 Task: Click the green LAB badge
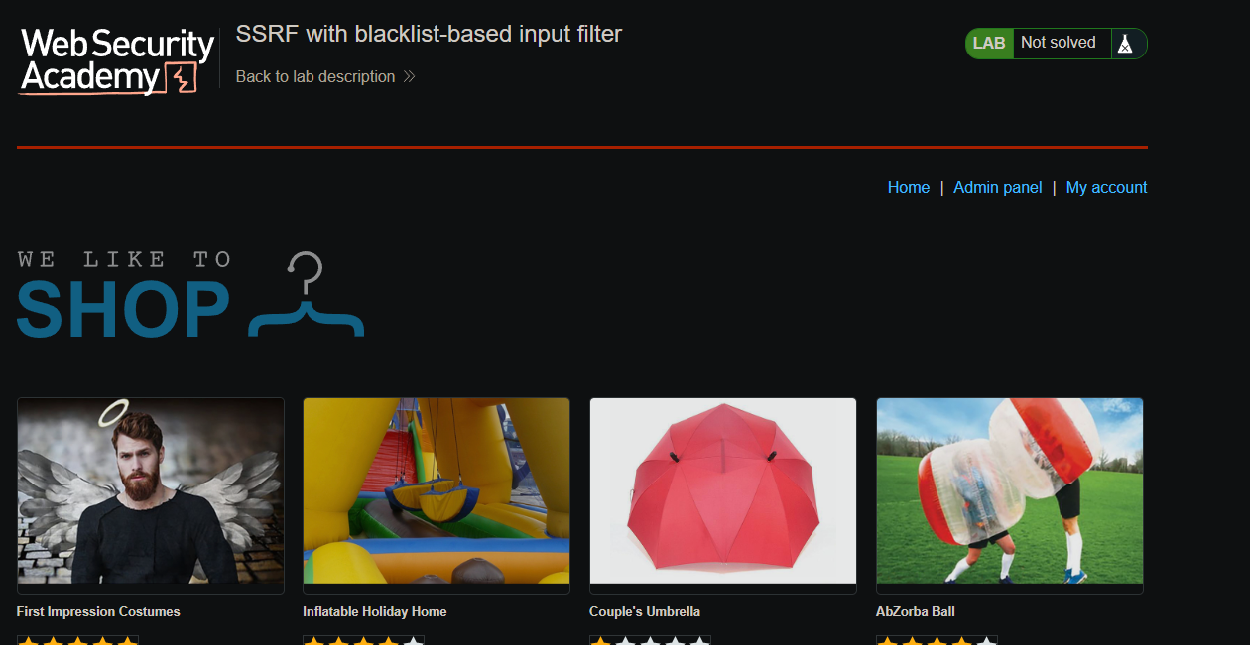tap(989, 44)
